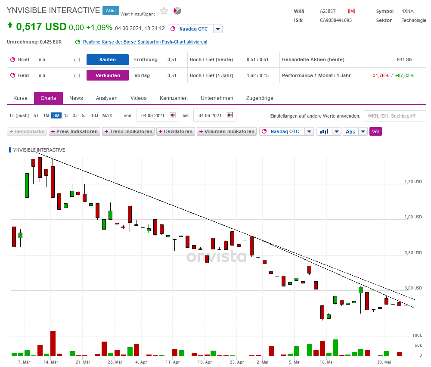This screenshot has height=367, width=431.
Task: Switch to the Kurse tab
Action: pyautogui.click(x=20, y=98)
